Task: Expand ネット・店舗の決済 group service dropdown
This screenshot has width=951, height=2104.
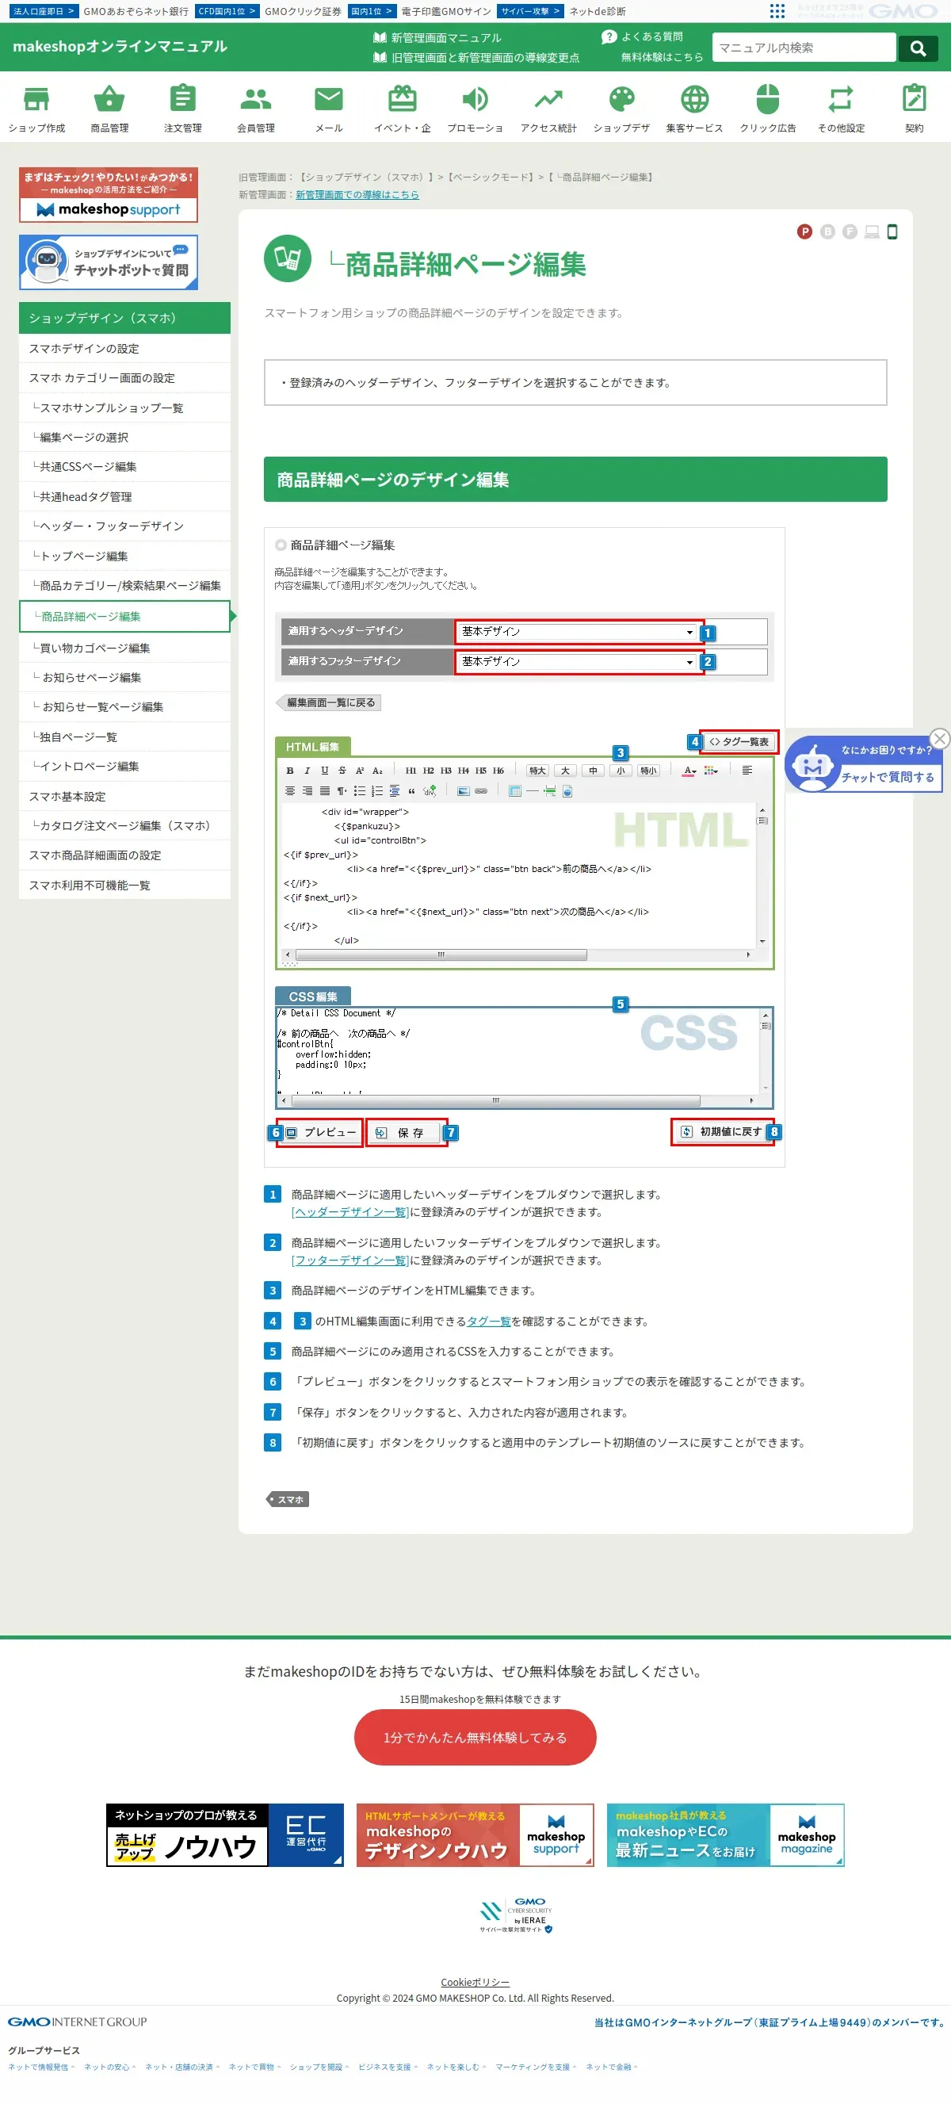Action: (182, 2068)
